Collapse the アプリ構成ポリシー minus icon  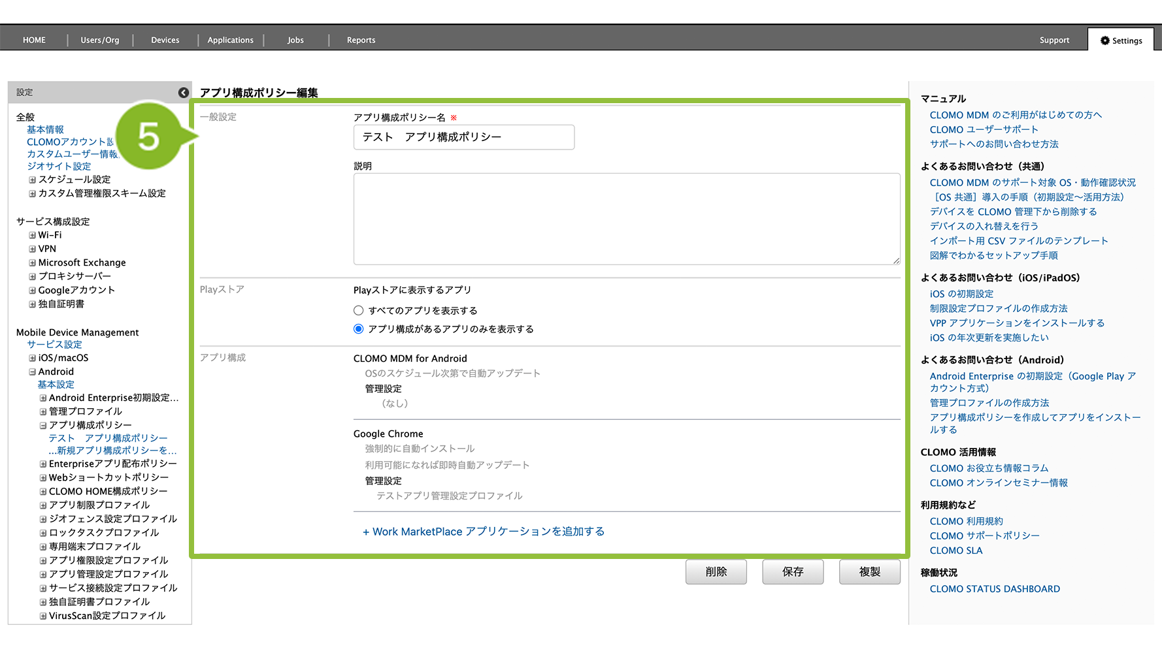[43, 425]
